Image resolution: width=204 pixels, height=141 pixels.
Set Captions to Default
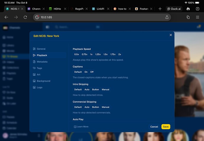[78, 72]
